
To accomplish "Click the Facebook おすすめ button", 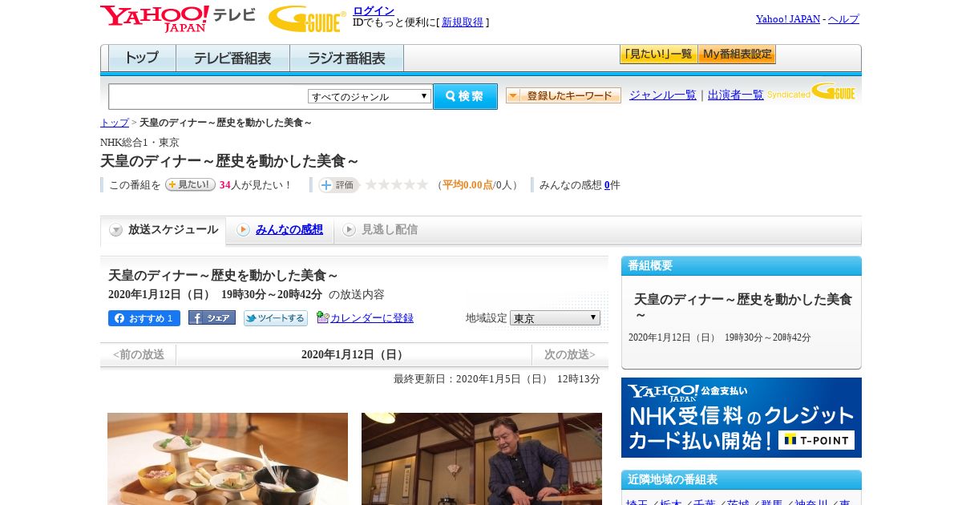I will (x=144, y=318).
